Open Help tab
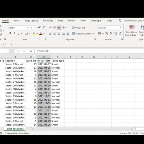This screenshot has height=144, width=144. pos(109,20)
